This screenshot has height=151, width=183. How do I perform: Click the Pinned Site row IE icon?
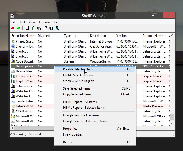tap(13, 41)
